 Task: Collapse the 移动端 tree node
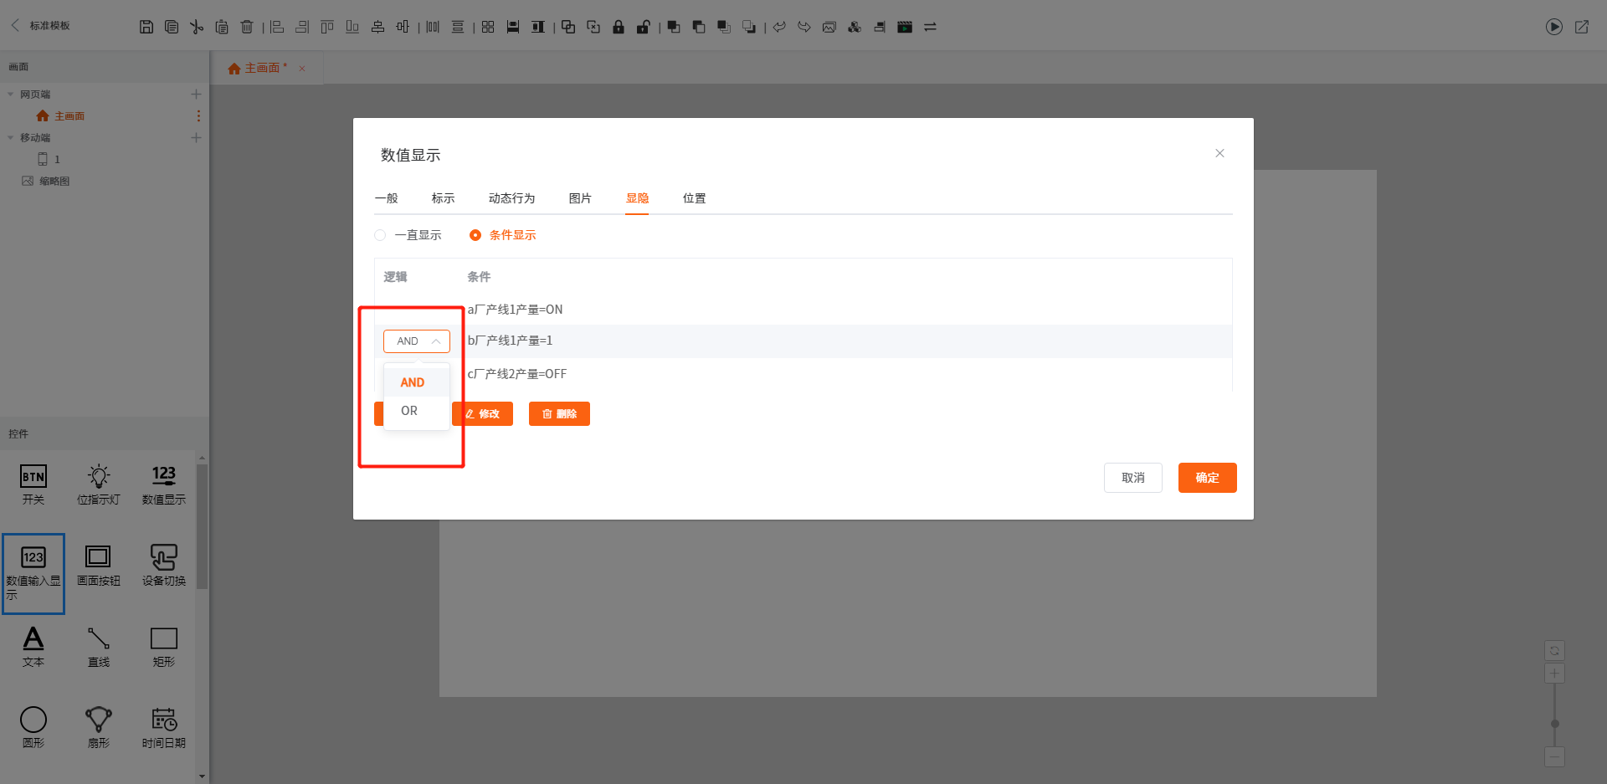click(11, 138)
